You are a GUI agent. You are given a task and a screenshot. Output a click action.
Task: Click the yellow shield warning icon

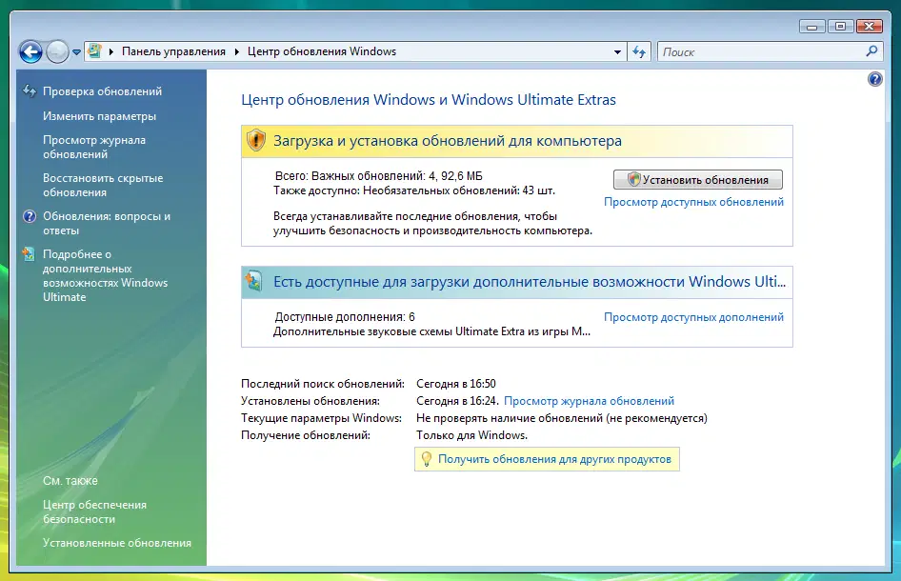(255, 140)
